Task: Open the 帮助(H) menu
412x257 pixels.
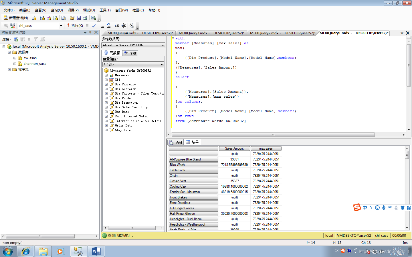Action: click(154, 10)
